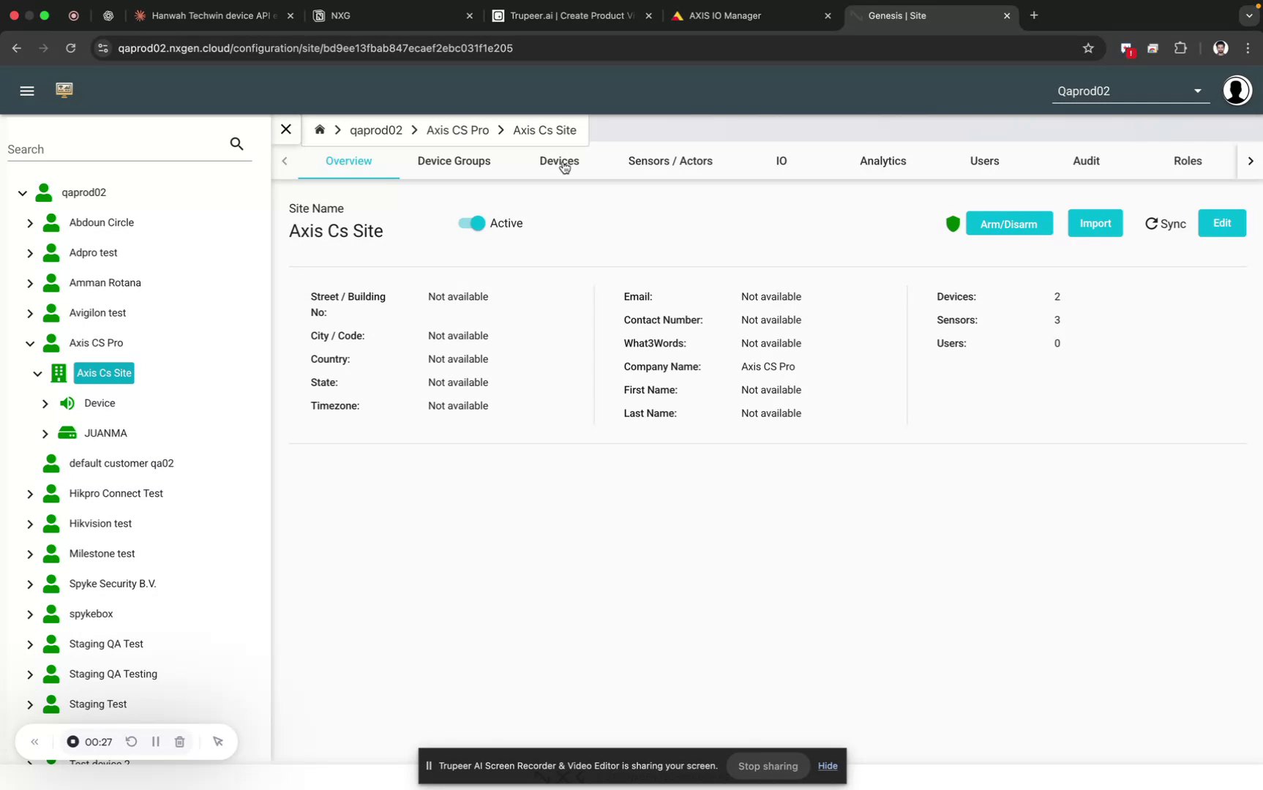
Task: Stop the recording with the stop button
Action: point(72,741)
